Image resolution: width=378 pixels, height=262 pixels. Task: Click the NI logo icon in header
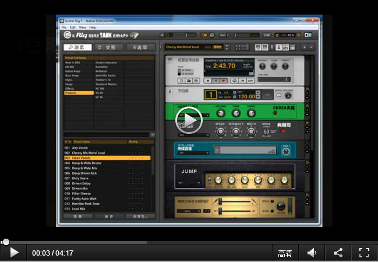[x=308, y=35]
